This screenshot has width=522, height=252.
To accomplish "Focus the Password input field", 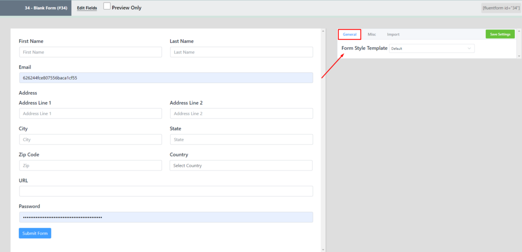I will (166, 217).
